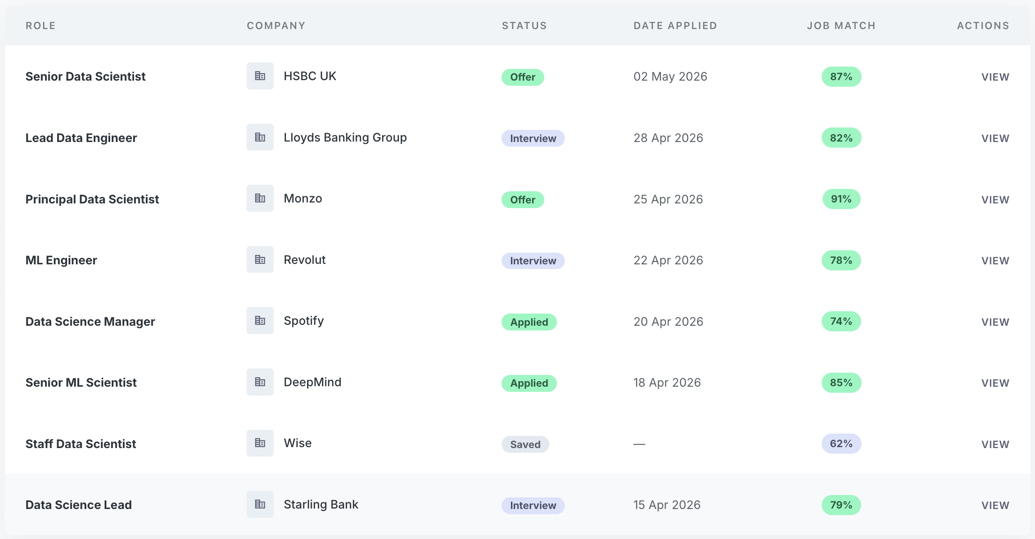The height and width of the screenshot is (539, 1035).
Task: Click the 15 Apr 2026 date cell
Action: pyautogui.click(x=667, y=505)
